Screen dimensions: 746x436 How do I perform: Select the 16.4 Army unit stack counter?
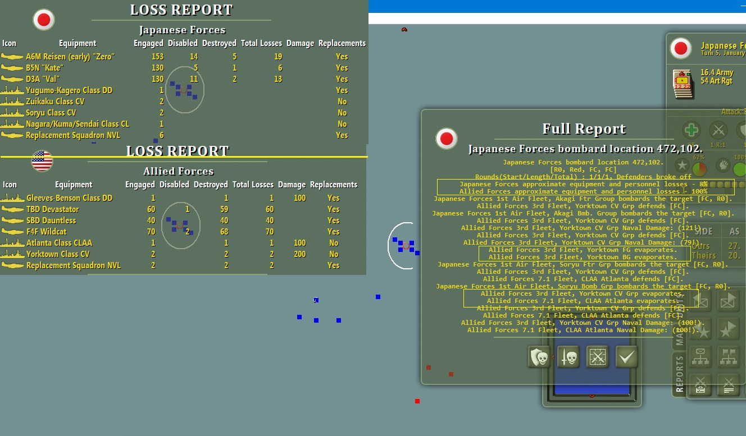click(683, 84)
